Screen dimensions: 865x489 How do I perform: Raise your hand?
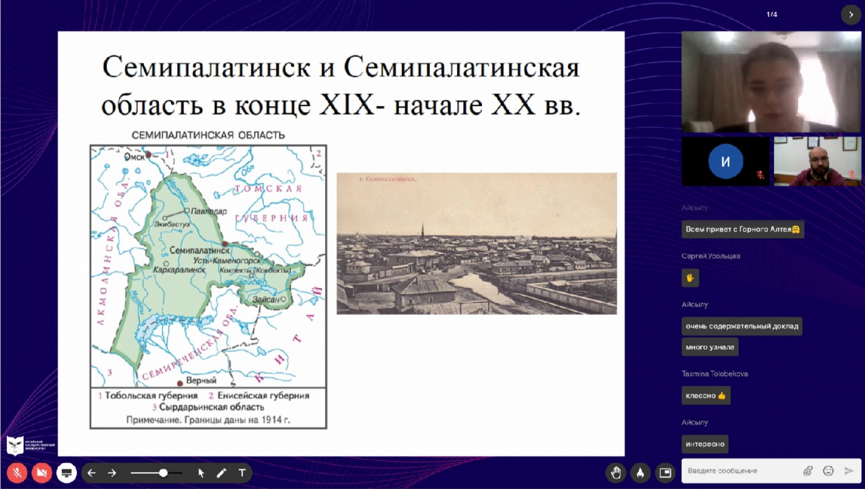616,473
